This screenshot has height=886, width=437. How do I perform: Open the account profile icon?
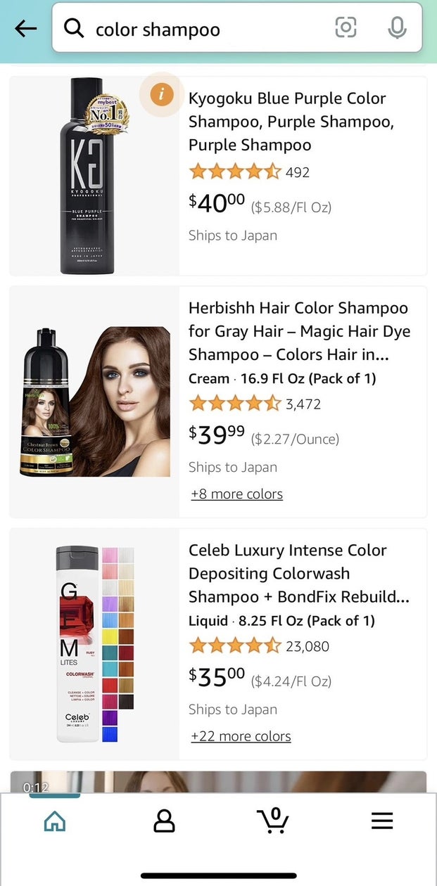164,821
